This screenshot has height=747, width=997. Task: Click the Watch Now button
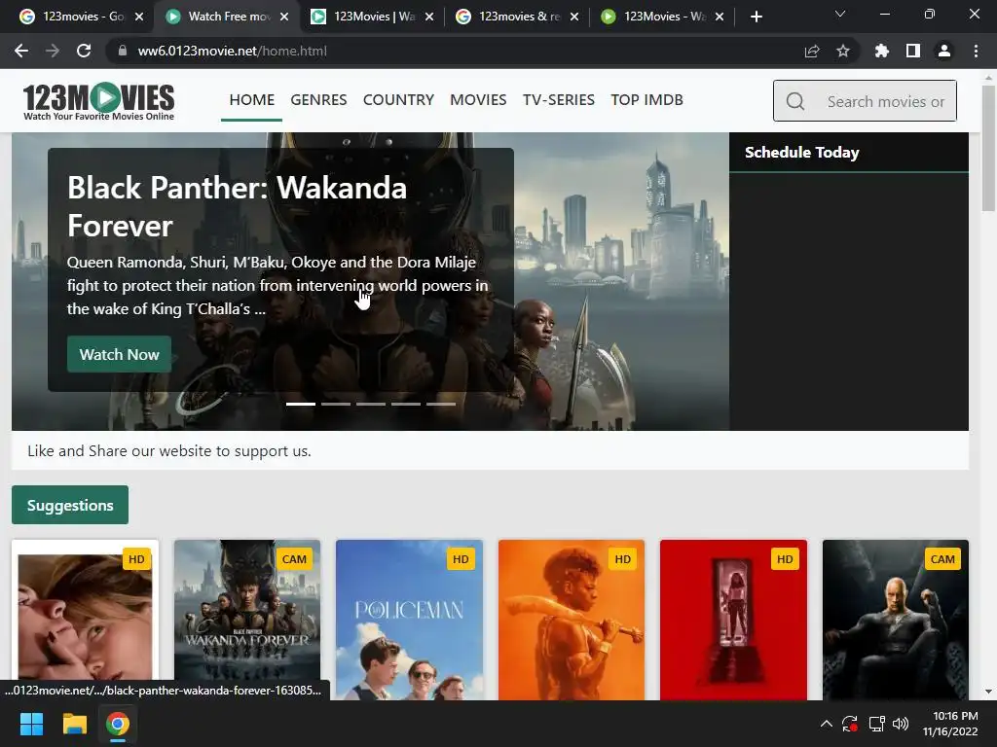119,354
